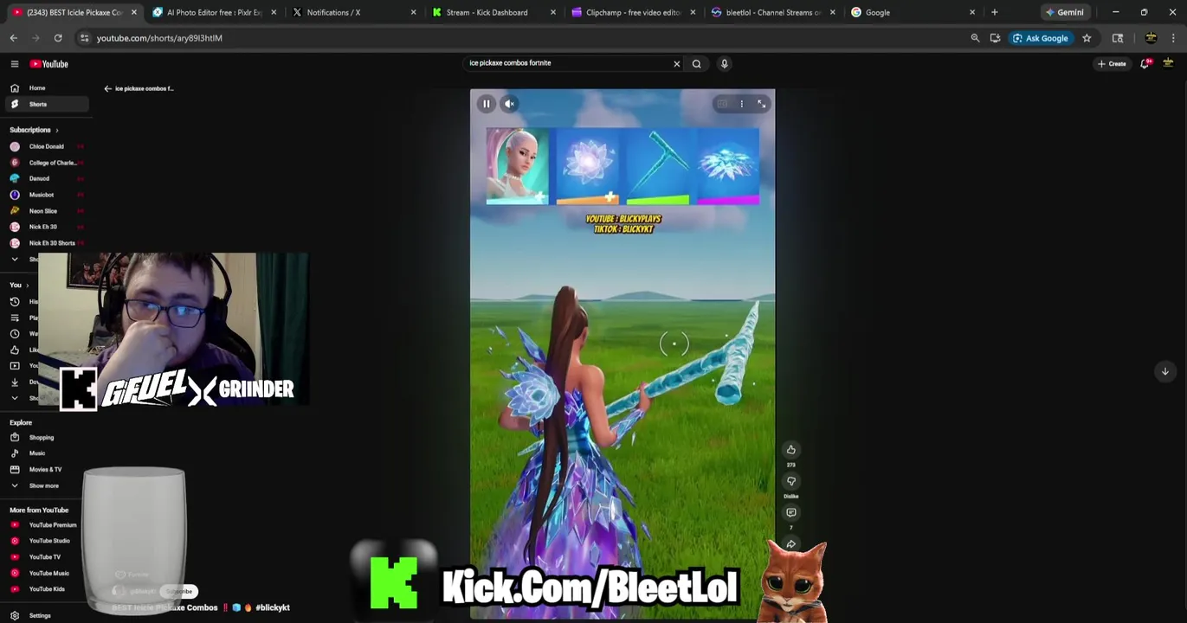The width and height of the screenshot is (1187, 623).
Task: Enter fullscreen on the Short player
Action: click(x=762, y=104)
